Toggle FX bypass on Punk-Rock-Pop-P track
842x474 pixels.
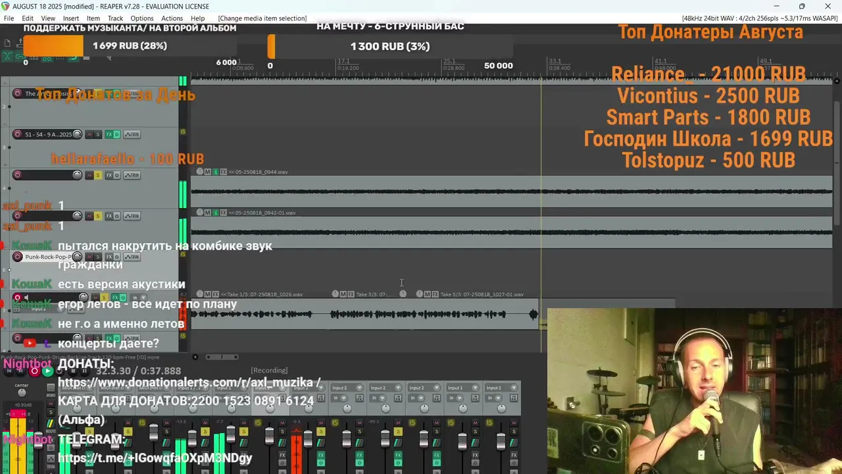tap(117, 257)
